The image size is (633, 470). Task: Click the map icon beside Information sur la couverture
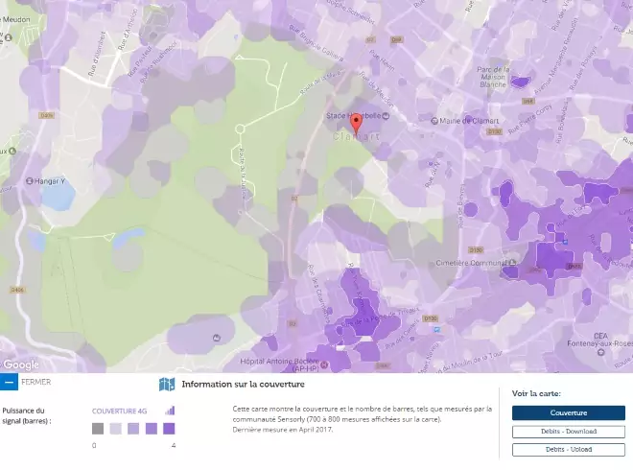(x=167, y=385)
